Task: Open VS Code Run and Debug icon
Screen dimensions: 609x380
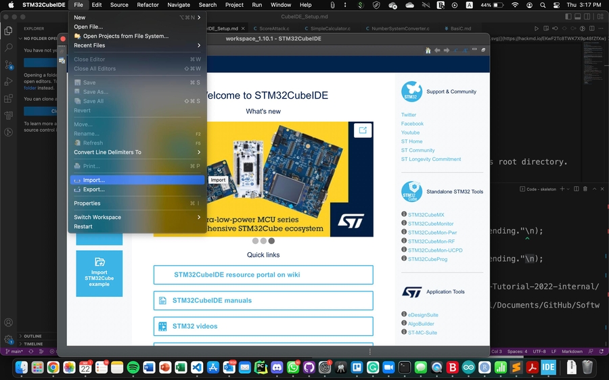Action: tap(9, 82)
